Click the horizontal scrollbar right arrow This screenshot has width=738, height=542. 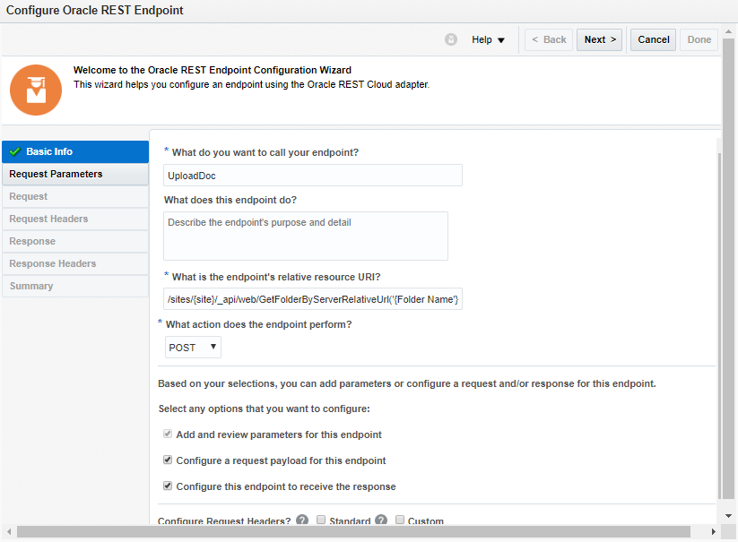(714, 533)
